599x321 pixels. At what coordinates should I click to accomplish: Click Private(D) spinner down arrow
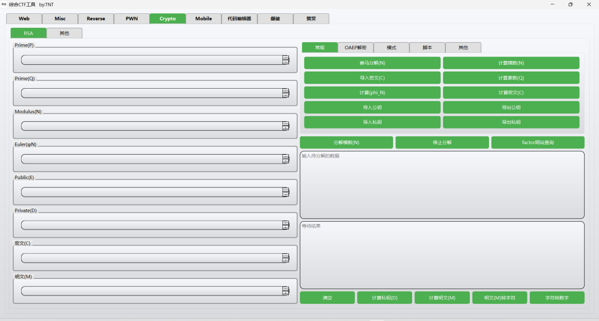286,227
